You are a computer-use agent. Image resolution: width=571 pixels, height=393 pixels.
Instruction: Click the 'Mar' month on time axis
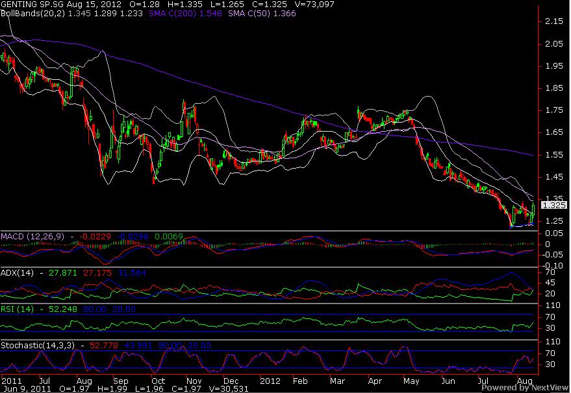click(x=337, y=381)
